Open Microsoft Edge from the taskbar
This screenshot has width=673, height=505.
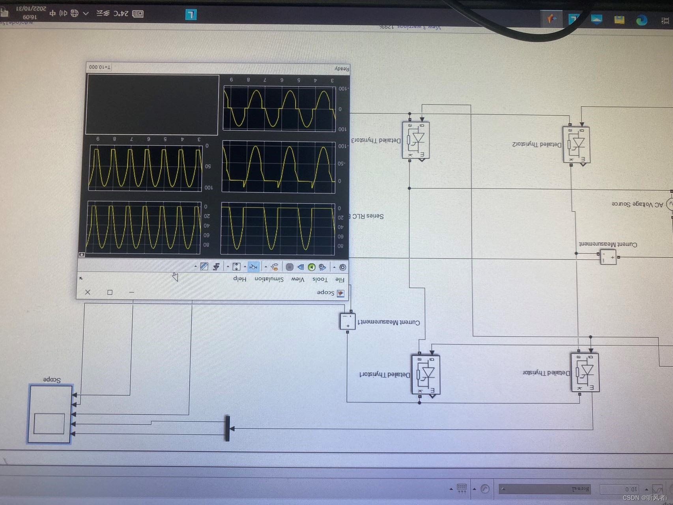[x=642, y=19]
